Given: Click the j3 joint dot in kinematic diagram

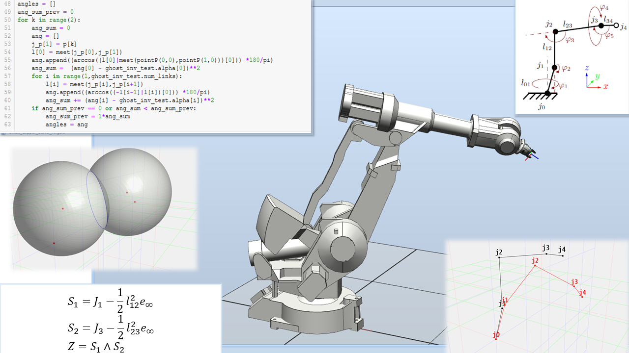Looking at the screenshot, I should [x=601, y=25].
